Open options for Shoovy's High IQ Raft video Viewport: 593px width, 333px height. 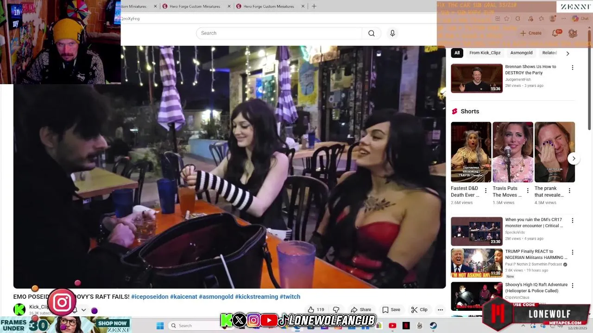(572, 286)
